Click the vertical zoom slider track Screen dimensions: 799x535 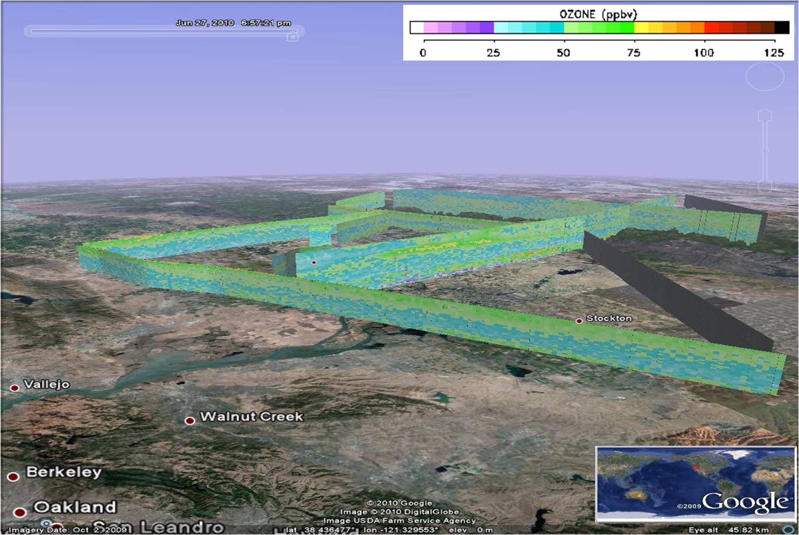coord(765,151)
